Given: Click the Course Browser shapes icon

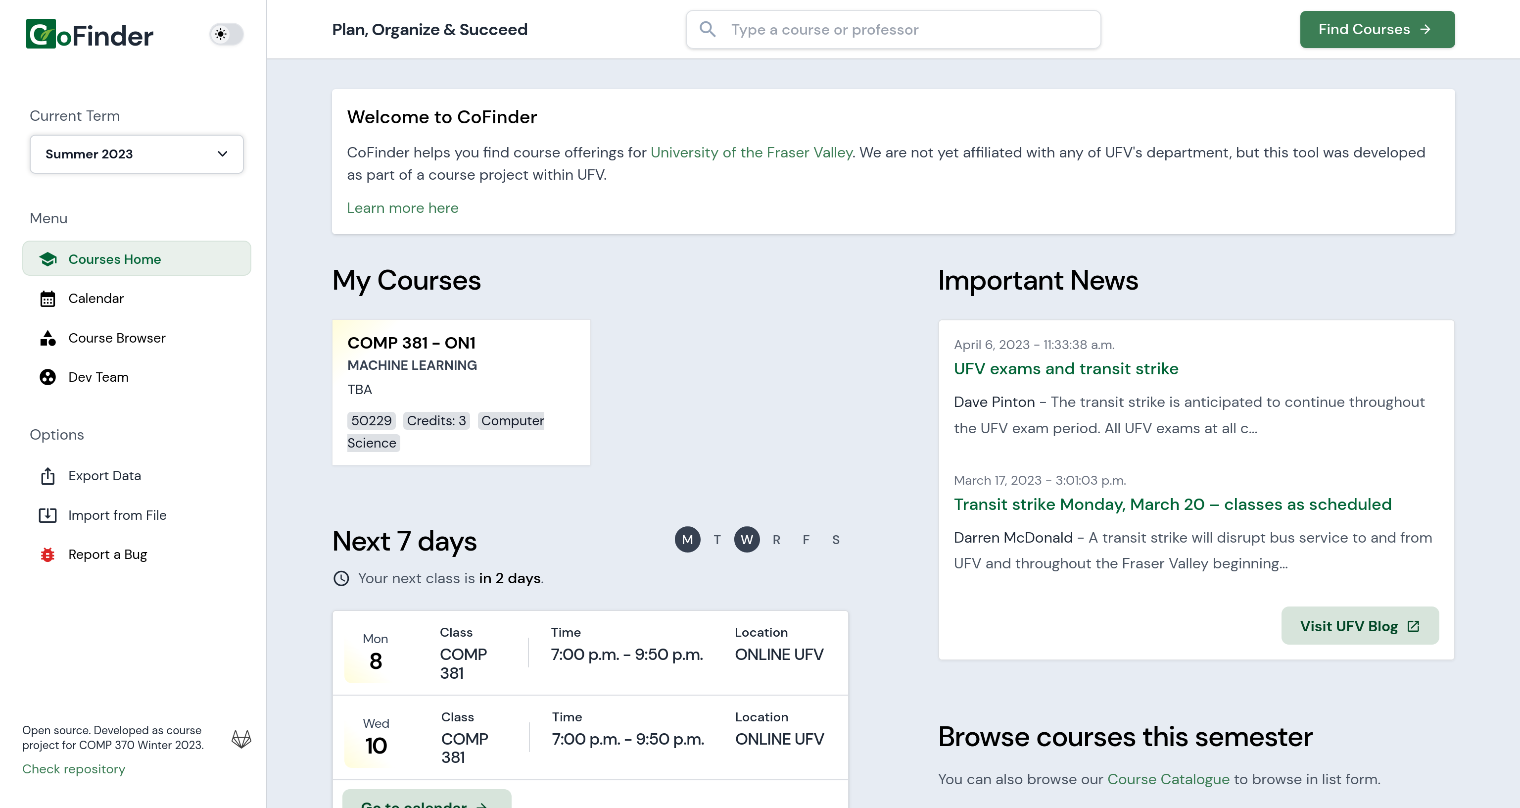Looking at the screenshot, I should click(48, 338).
